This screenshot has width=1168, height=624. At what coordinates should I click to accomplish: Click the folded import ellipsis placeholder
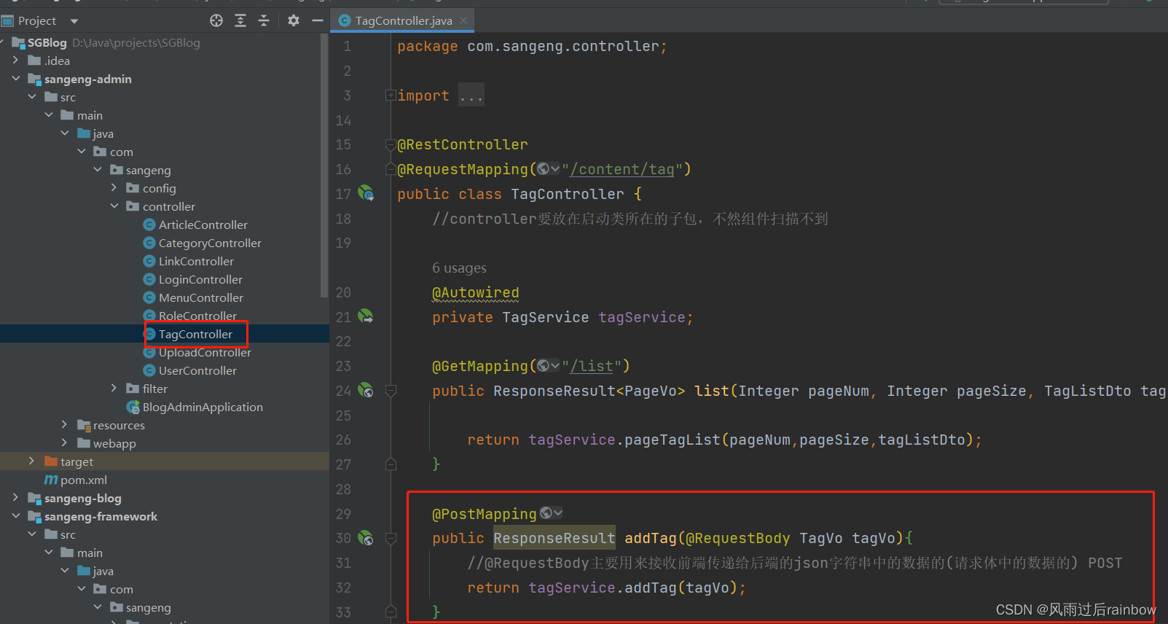[471, 95]
